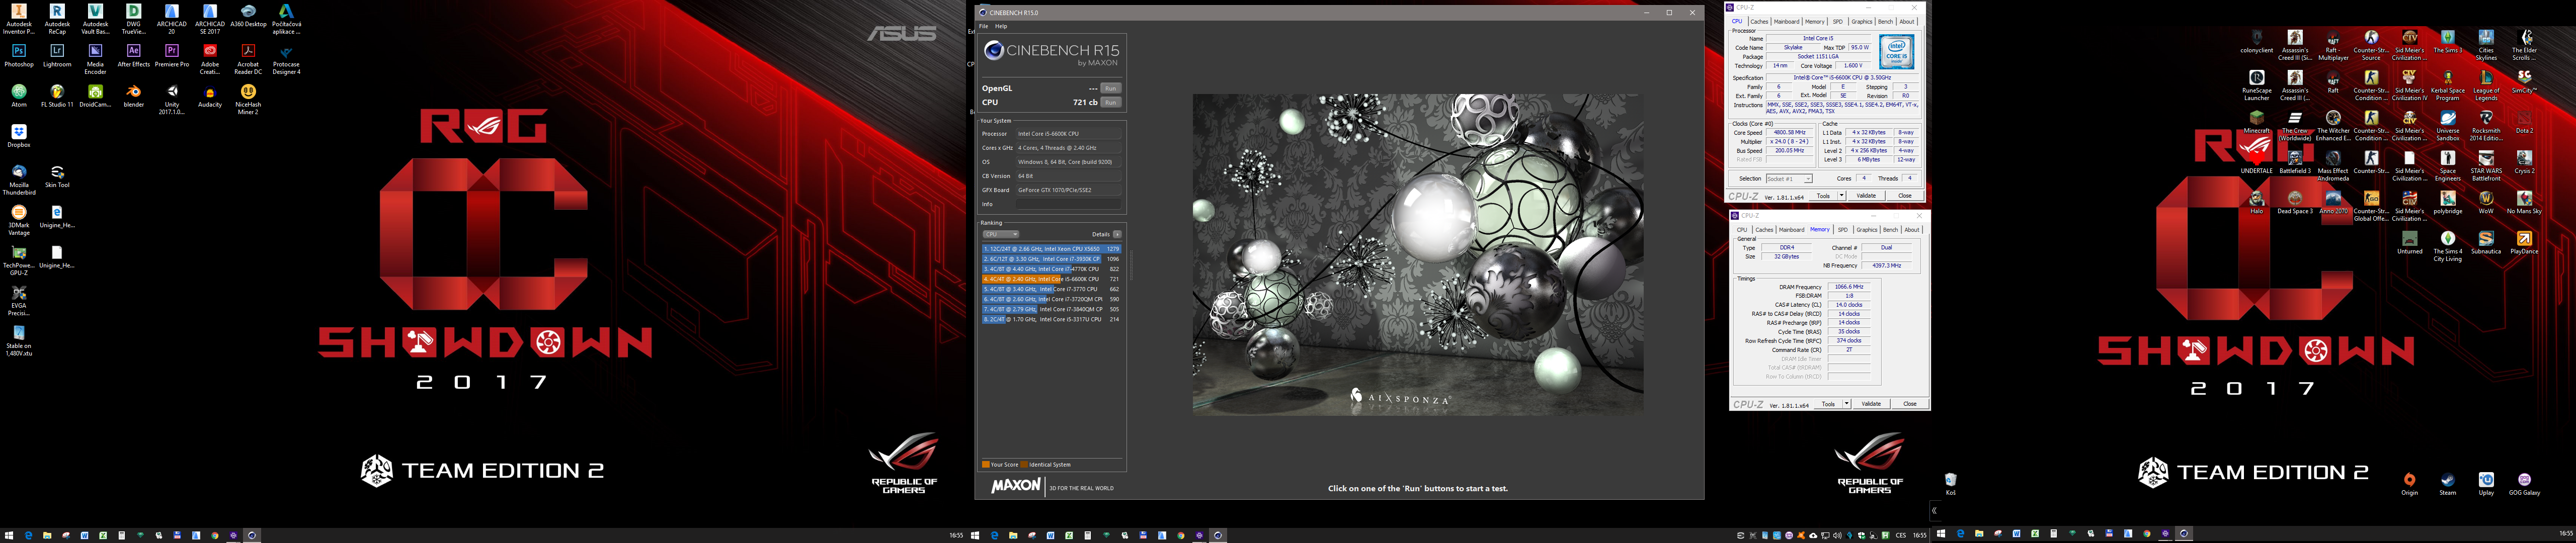Open the Acrobat Reader DC shortcut
The width and height of the screenshot is (2576, 543).
click(248, 59)
